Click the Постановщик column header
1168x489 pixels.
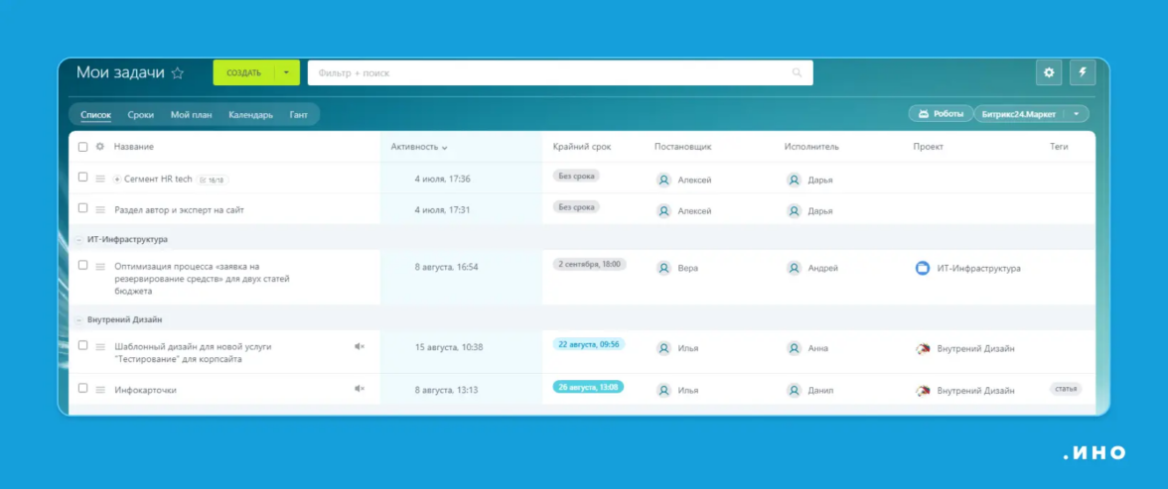[683, 147]
